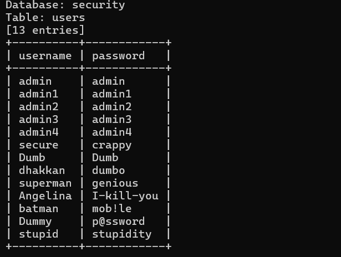Image resolution: width=341 pixels, height=257 pixels.
Task: Click the username column header
Action: tap(45, 56)
